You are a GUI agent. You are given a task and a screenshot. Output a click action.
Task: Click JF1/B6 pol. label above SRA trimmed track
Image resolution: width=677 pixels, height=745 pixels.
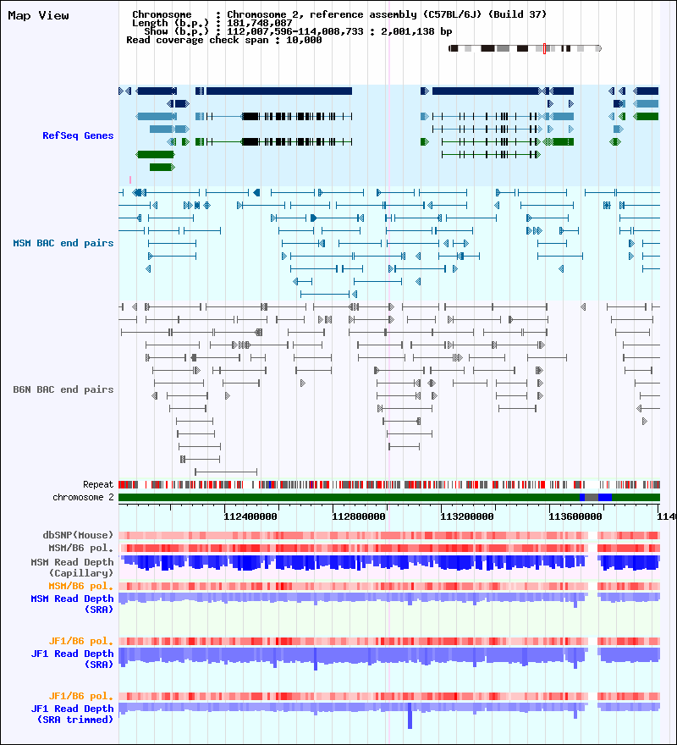[x=81, y=696]
